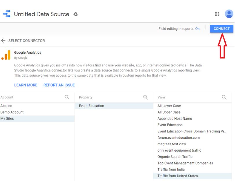Screen dimensions: 235x185
Task: Choose the Organic Search Traffic view
Action: click(192, 157)
